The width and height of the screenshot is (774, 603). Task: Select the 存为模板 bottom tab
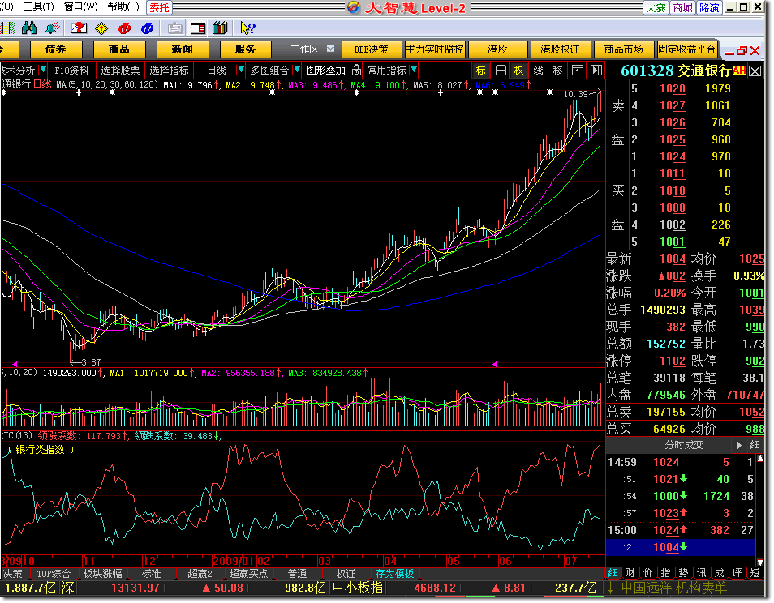click(394, 574)
